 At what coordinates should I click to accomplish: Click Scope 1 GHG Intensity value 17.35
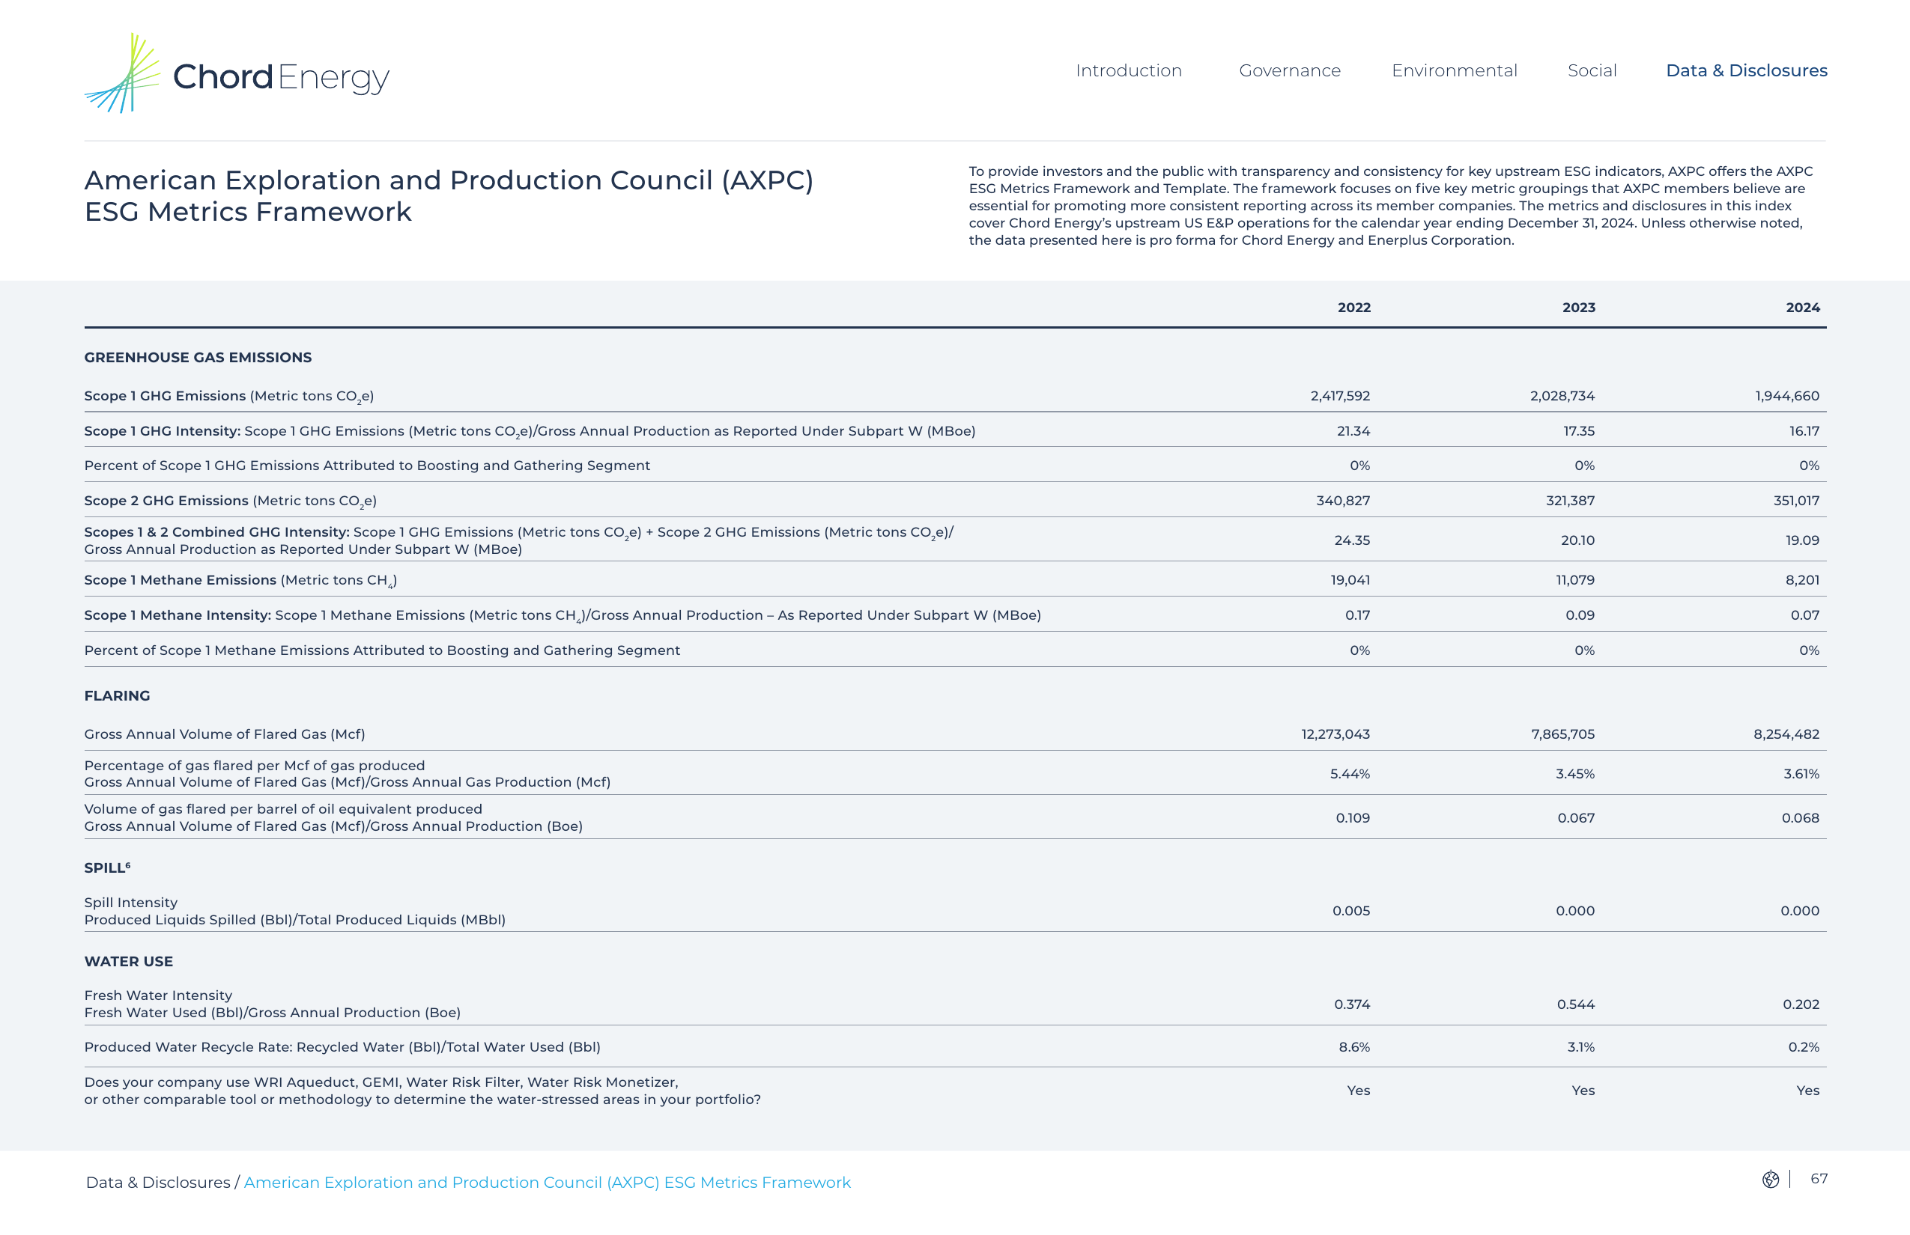1579,431
